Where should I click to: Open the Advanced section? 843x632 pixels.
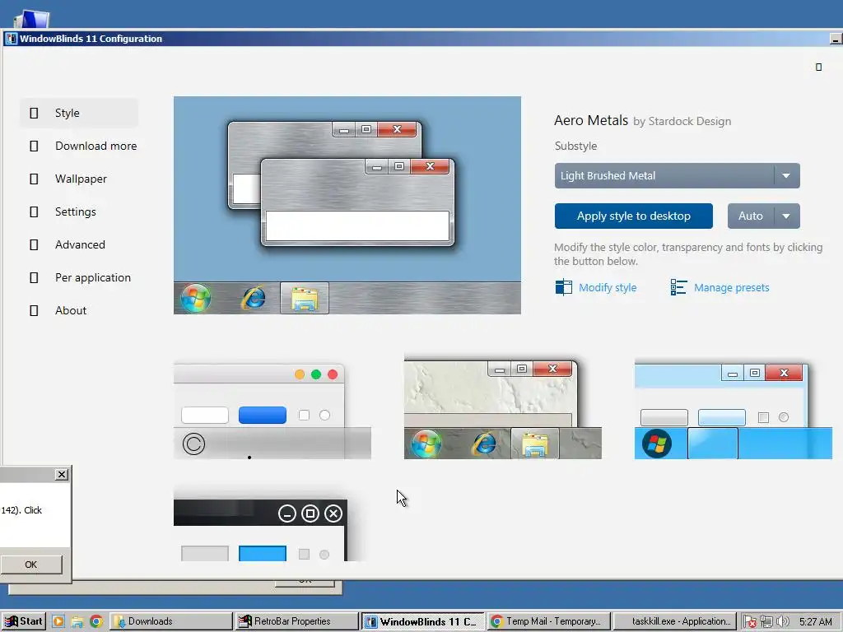coord(79,244)
